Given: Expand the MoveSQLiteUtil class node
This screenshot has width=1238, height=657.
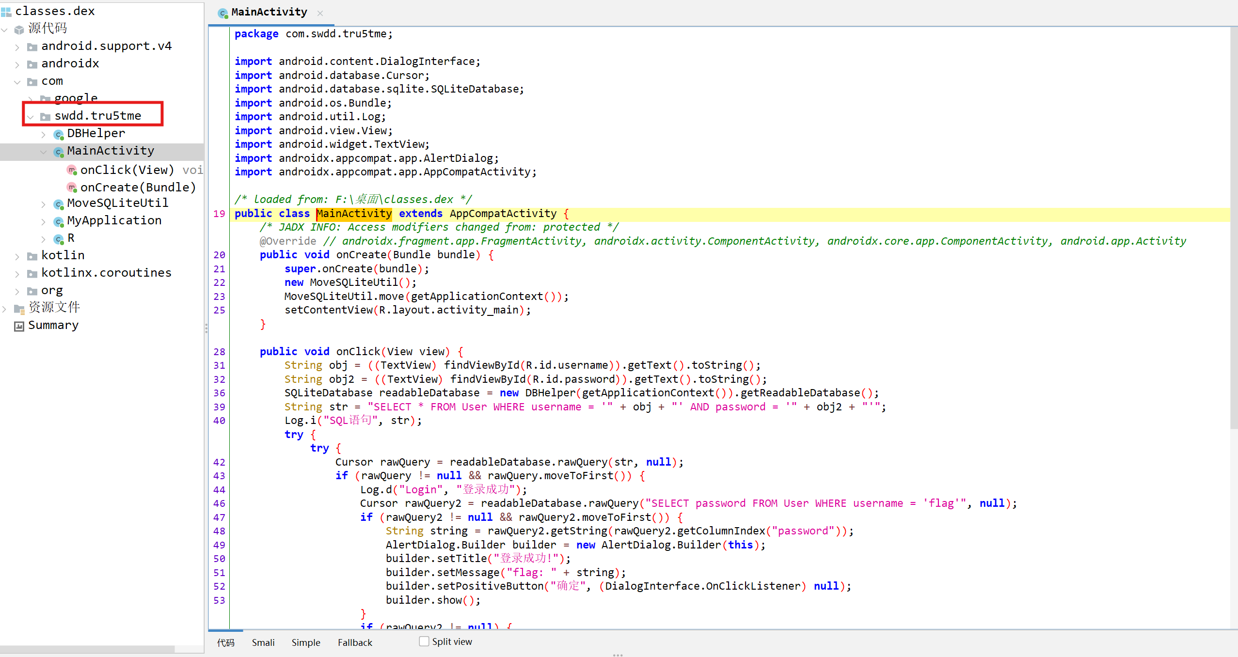Looking at the screenshot, I should tap(44, 204).
